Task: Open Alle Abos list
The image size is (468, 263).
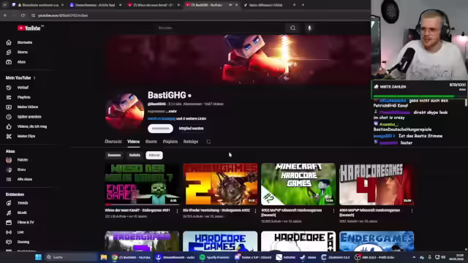Action: click(24, 179)
